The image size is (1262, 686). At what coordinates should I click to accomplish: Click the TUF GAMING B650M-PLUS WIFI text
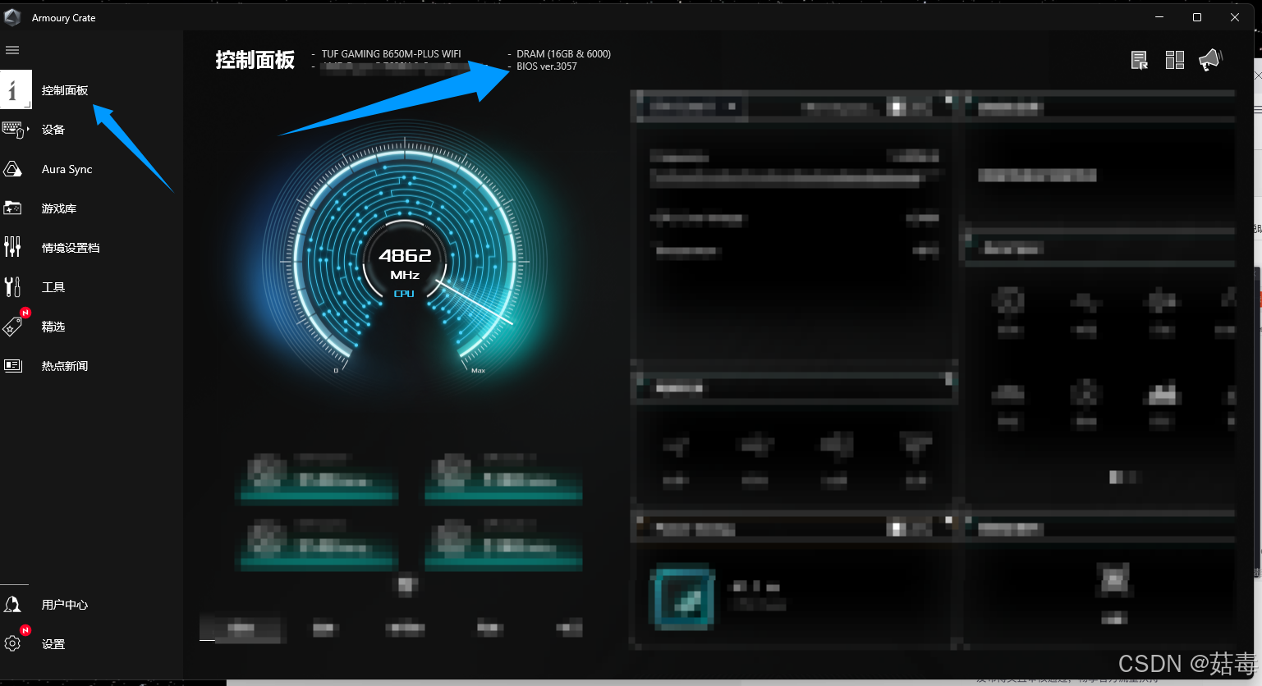click(x=391, y=54)
